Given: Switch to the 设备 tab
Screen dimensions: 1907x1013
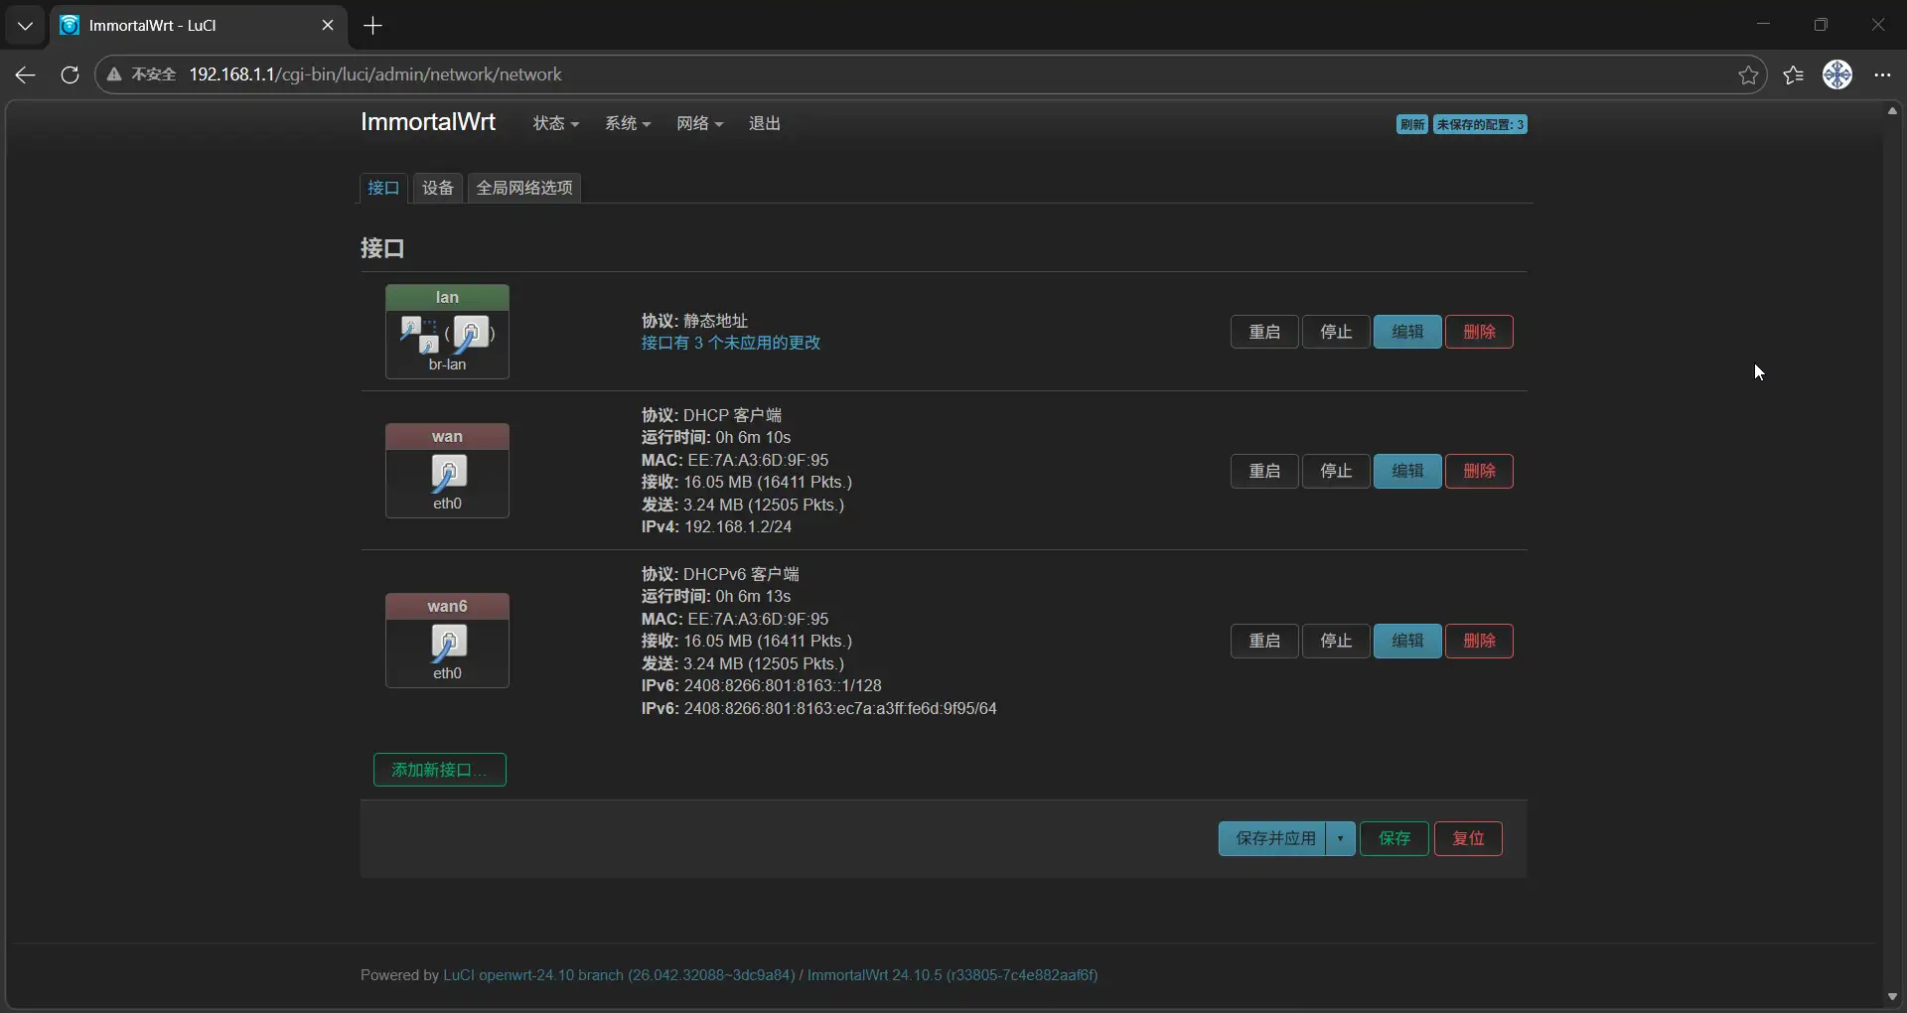Looking at the screenshot, I should click(437, 188).
